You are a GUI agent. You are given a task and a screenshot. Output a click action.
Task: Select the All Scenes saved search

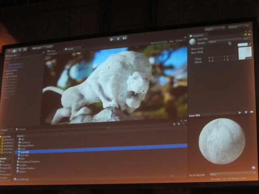click(7, 140)
